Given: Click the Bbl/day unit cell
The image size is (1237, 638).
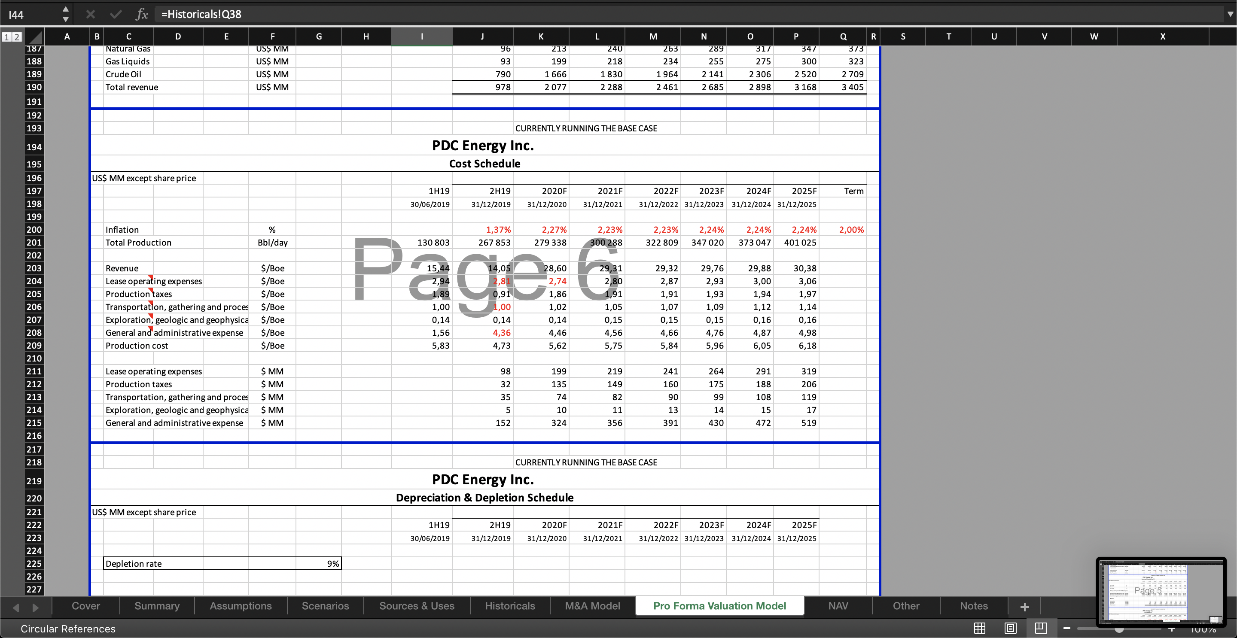Looking at the screenshot, I should (x=272, y=243).
